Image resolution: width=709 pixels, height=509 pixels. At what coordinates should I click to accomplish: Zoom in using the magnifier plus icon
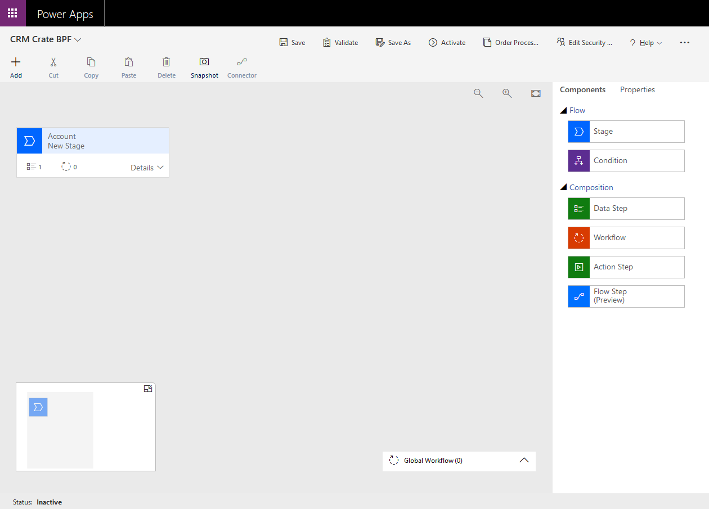pos(507,93)
